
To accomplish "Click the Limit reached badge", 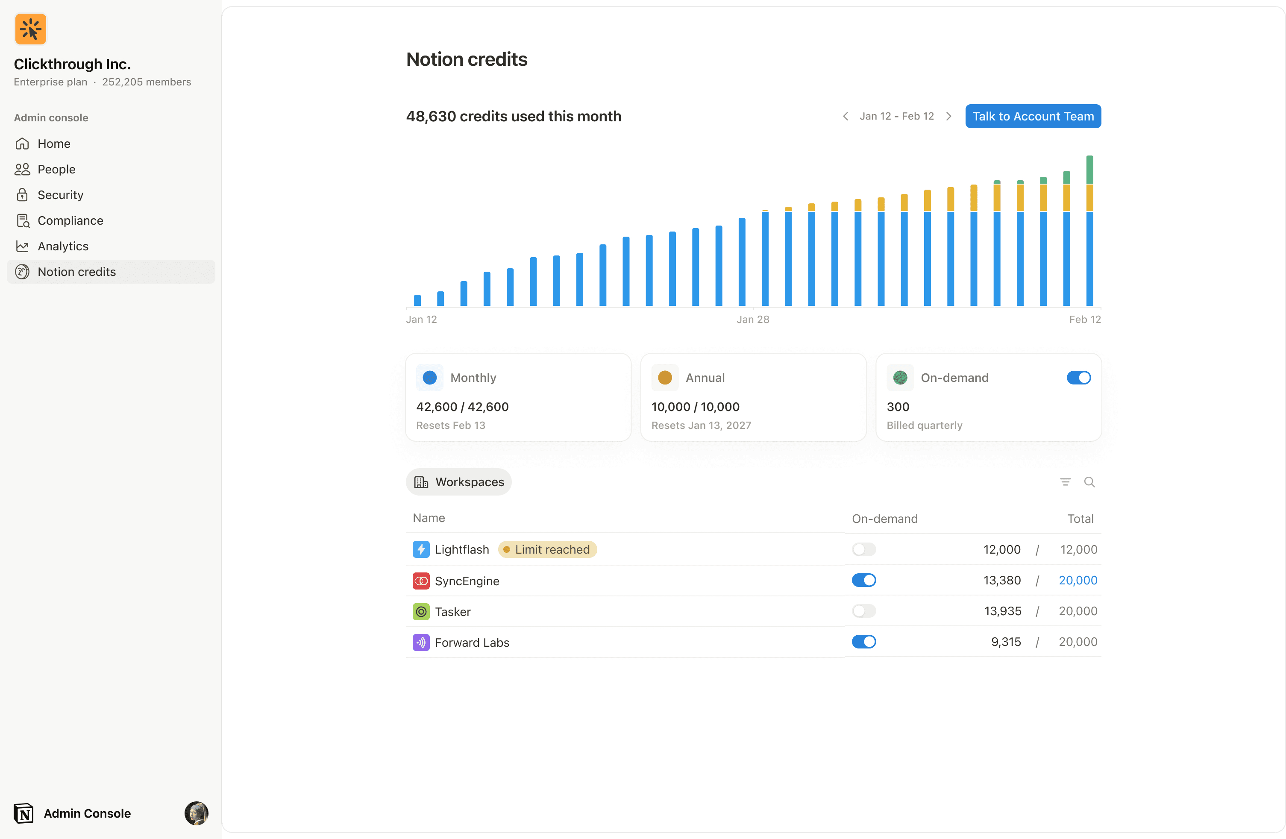I will [547, 549].
